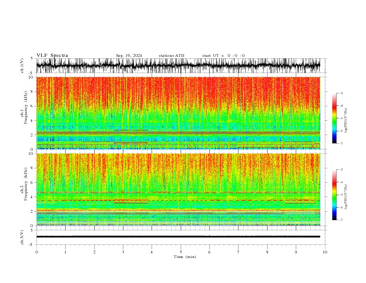Click the ch.2 PSD color scale bar
Screen dimensions: 366x283
click(x=334, y=195)
